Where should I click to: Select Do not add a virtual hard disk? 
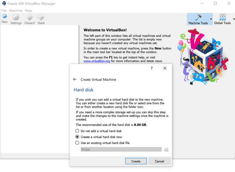point(99,131)
